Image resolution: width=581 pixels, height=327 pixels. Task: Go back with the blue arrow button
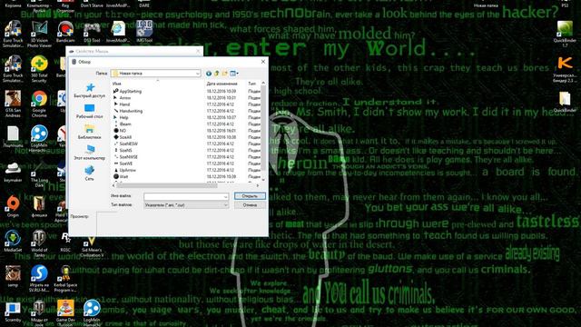pyautogui.click(x=209, y=74)
